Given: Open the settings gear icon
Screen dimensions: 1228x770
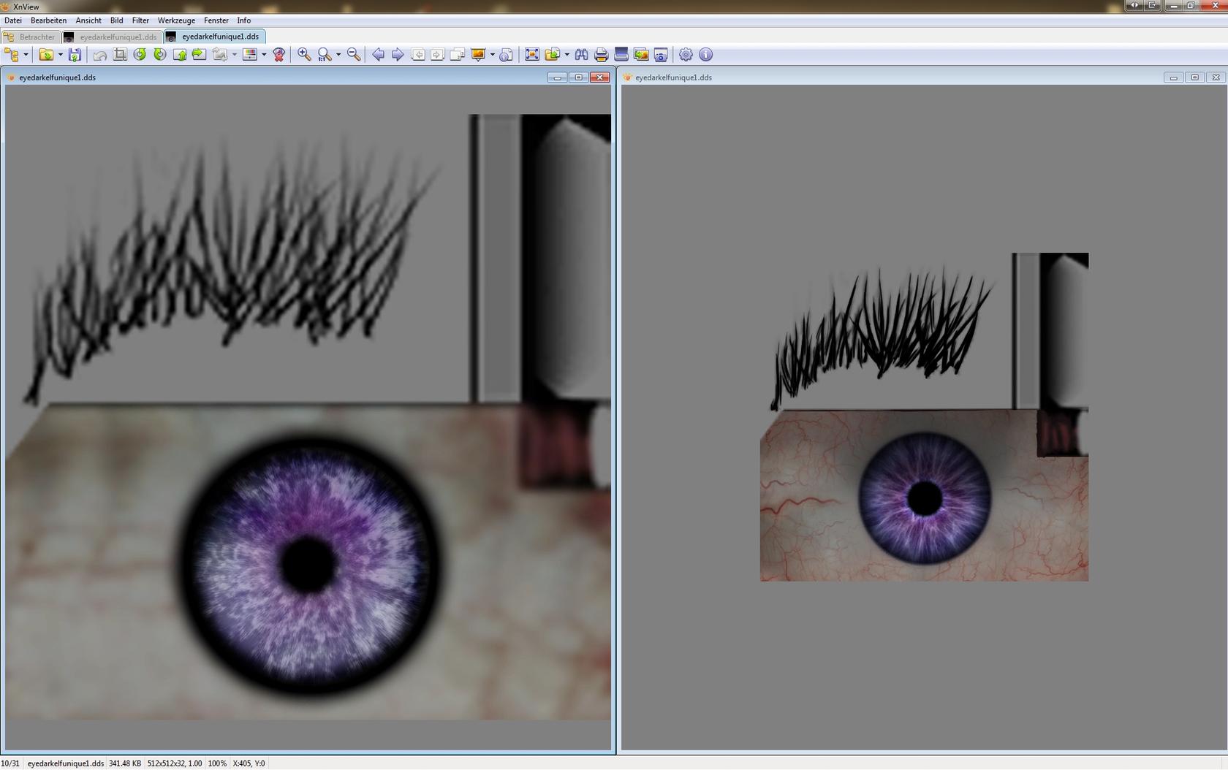Looking at the screenshot, I should click(686, 55).
